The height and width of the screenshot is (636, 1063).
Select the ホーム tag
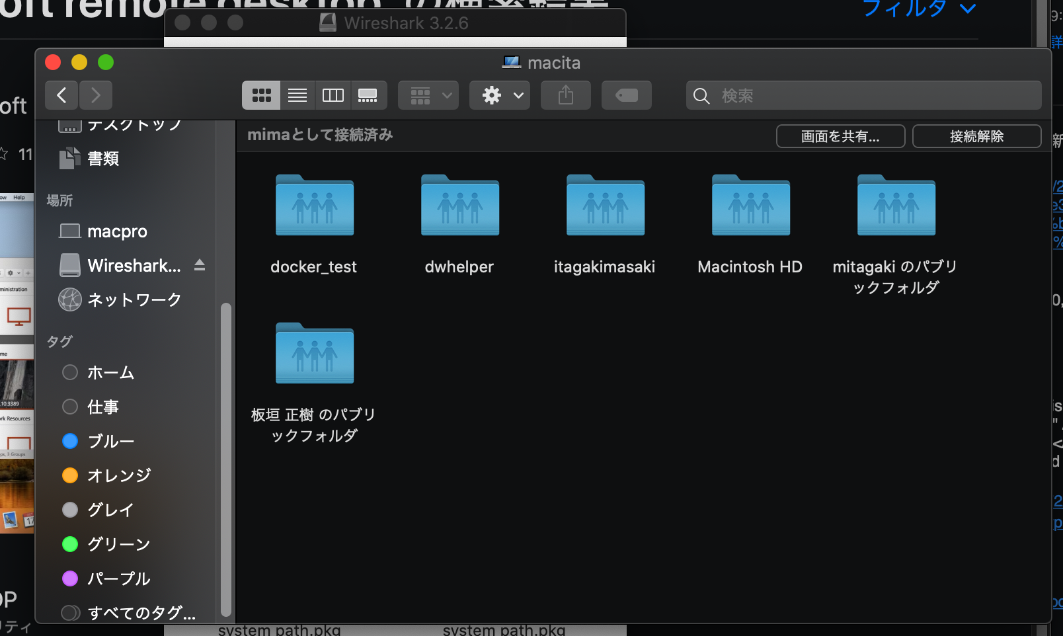point(126,373)
